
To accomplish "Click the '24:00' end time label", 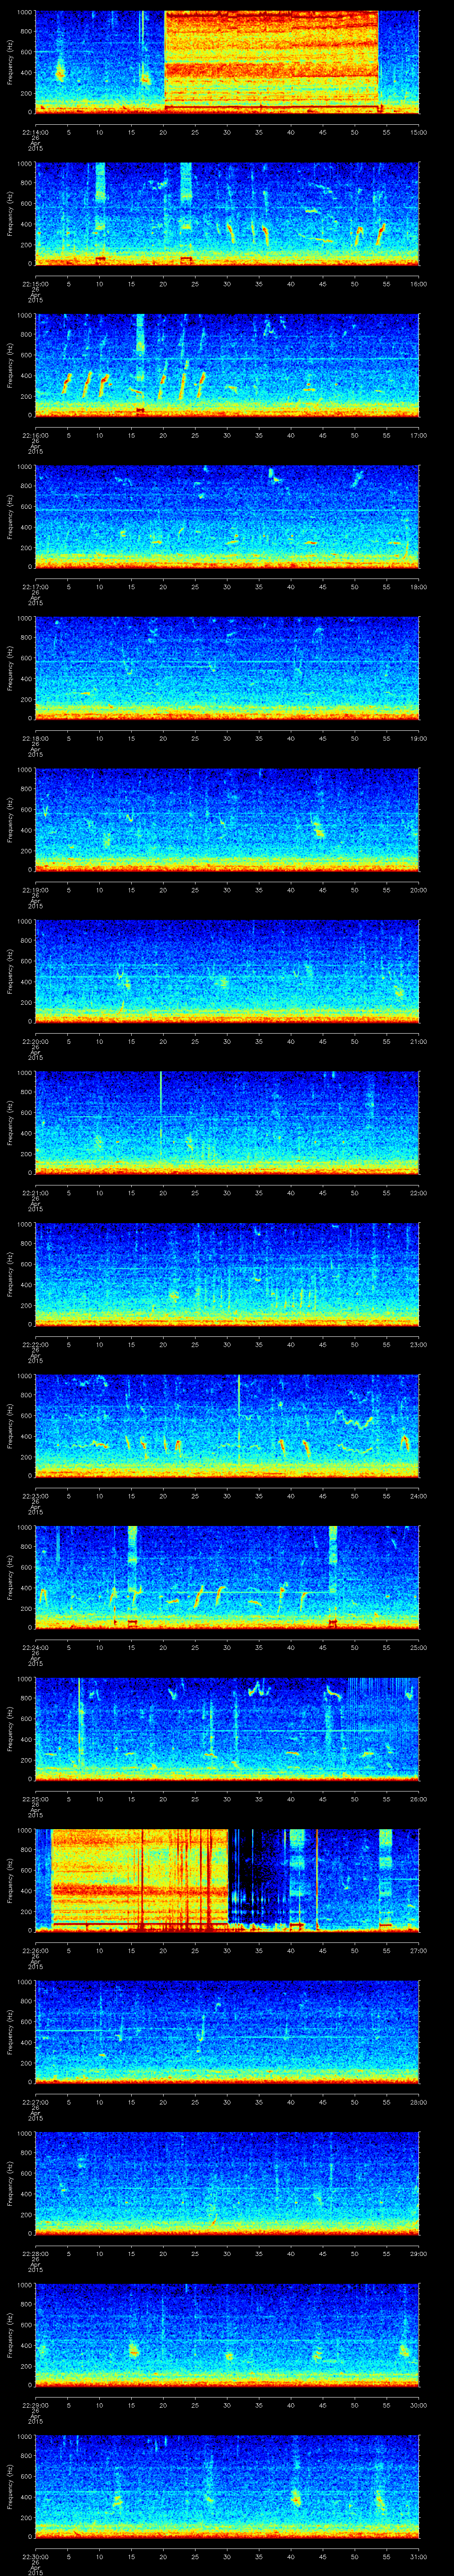I will (x=418, y=1495).
